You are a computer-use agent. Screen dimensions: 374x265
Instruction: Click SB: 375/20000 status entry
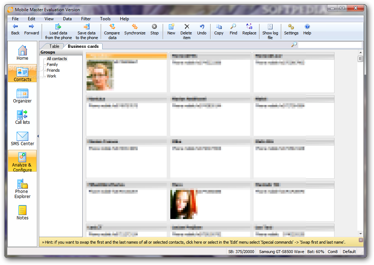pyautogui.click(x=241, y=252)
